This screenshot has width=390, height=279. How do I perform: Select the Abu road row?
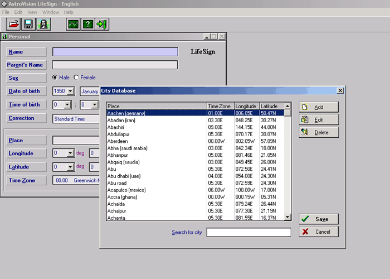coord(195,183)
